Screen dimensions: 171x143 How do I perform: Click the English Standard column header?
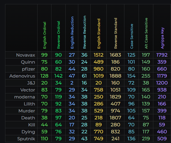99,34
